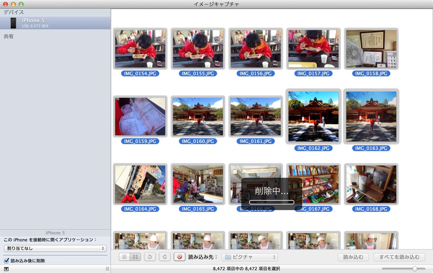Select thumbnail IMG_0164.JPG
Image resolution: width=433 pixels, height=273 pixels.
click(140, 184)
